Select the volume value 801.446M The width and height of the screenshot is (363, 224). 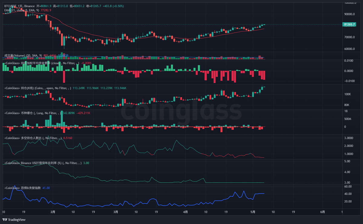(x=50, y=56)
